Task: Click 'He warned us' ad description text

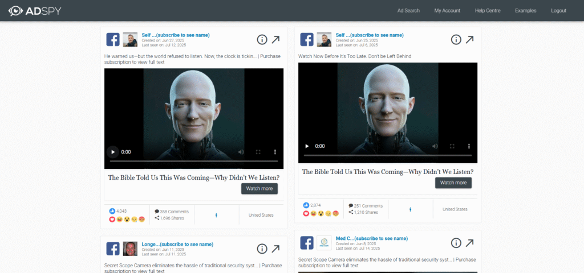Action: pyautogui.click(x=193, y=59)
